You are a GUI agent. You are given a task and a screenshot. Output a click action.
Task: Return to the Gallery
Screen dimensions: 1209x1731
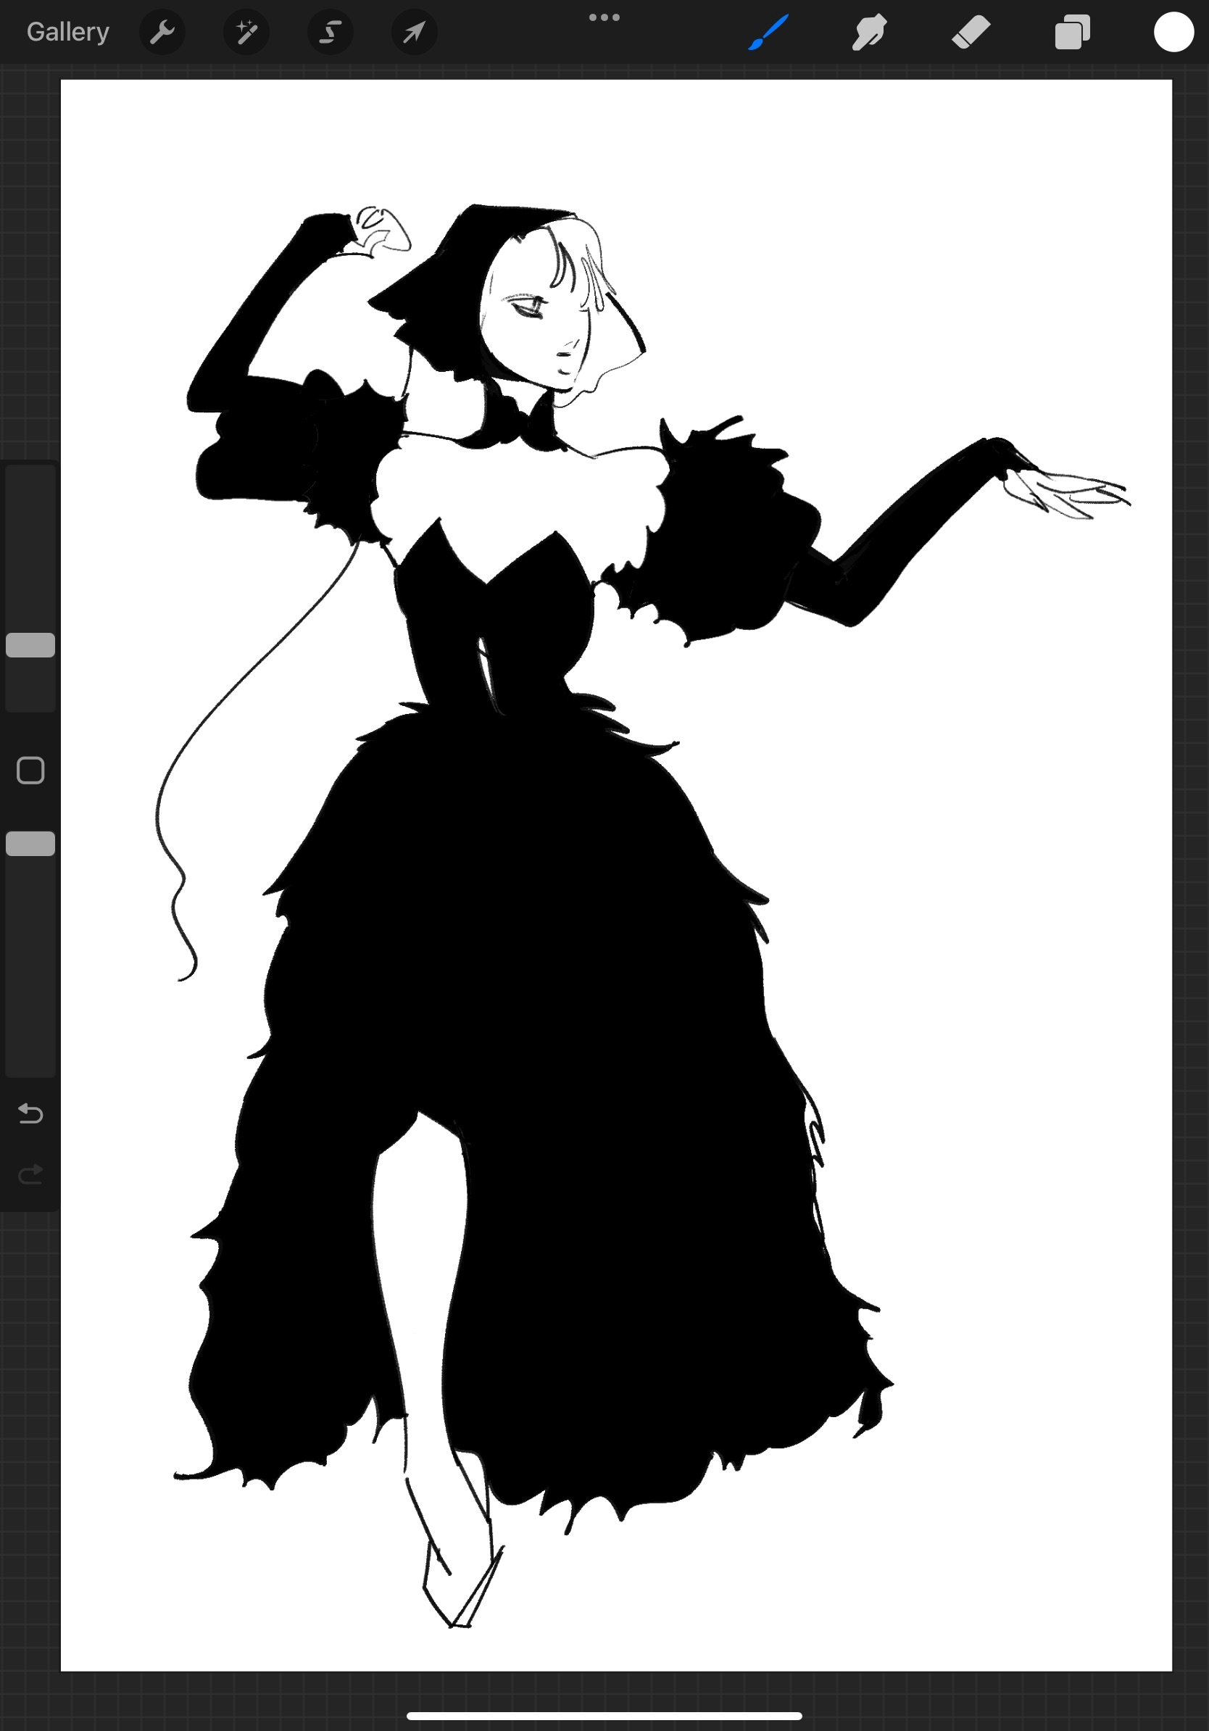pos(68,32)
